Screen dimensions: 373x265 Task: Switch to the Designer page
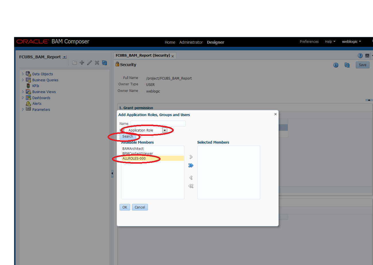click(x=216, y=42)
